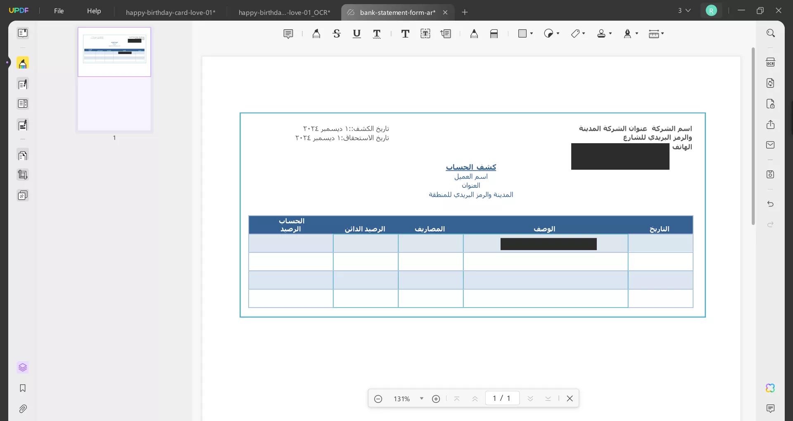
Task: Open the bookmarks panel
Action: coord(23,388)
